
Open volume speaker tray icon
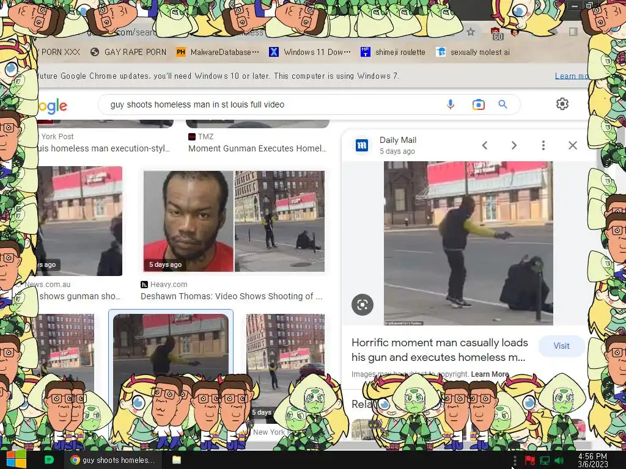559,460
